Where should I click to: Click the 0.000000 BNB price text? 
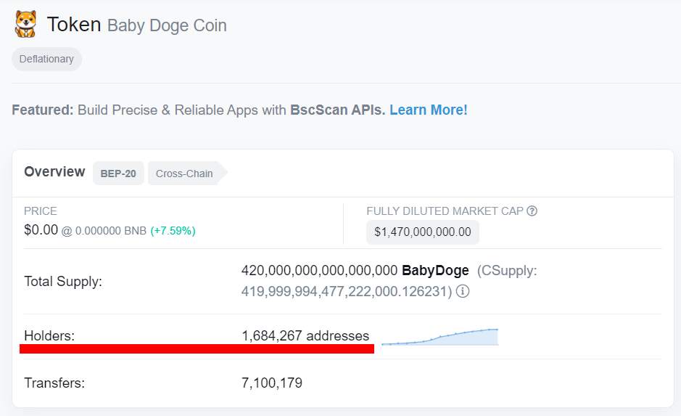(111, 231)
